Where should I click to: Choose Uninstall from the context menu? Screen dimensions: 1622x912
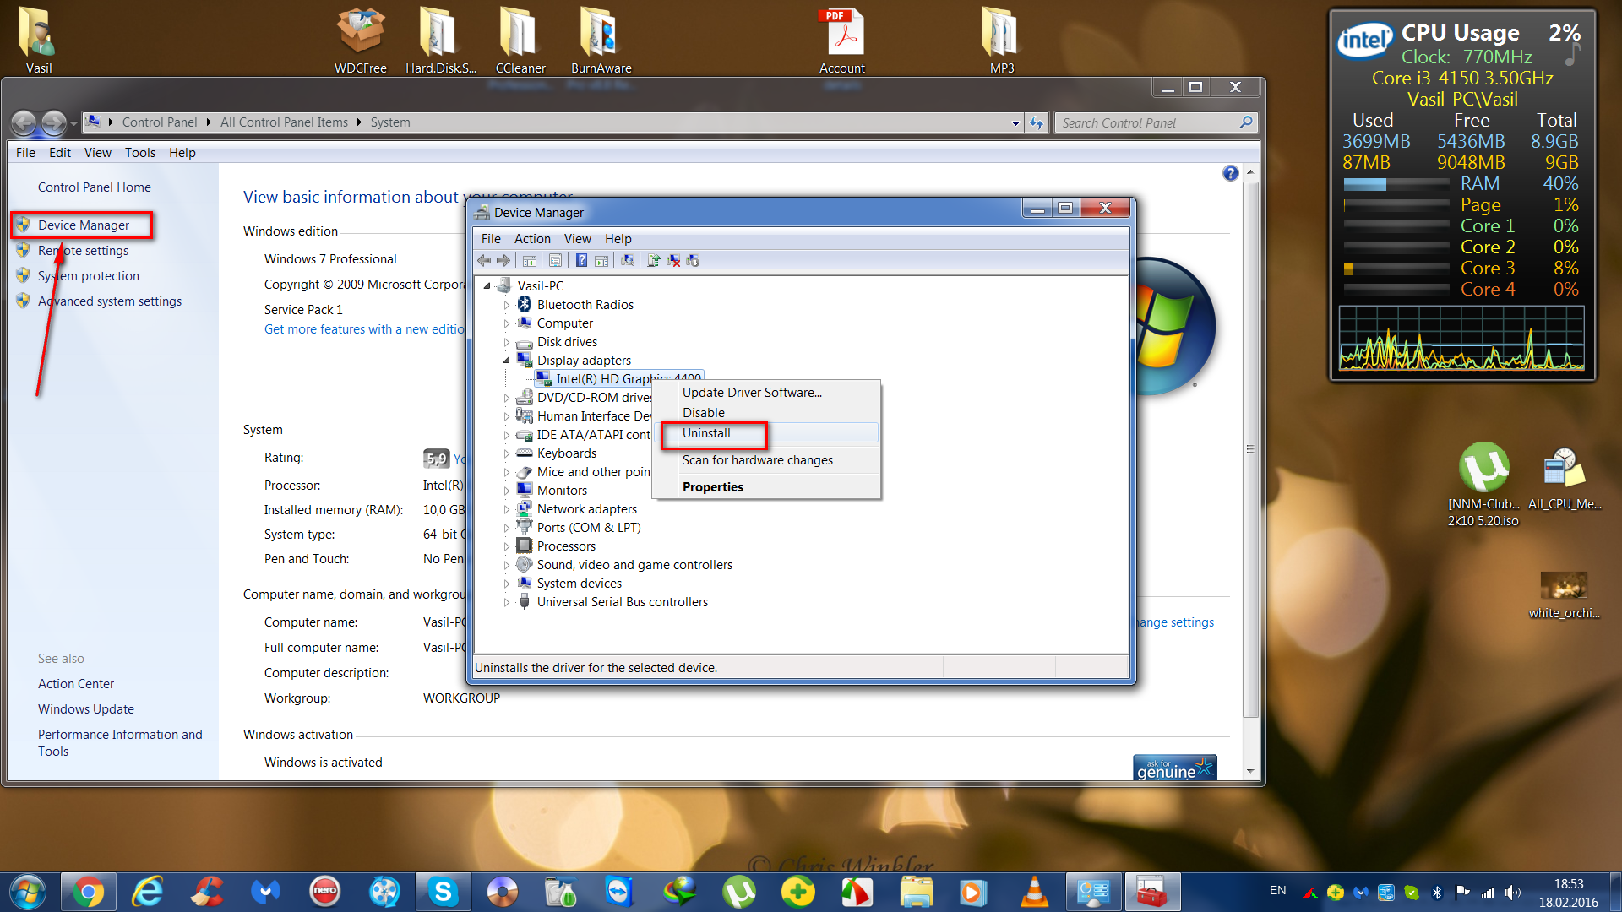[706, 433]
